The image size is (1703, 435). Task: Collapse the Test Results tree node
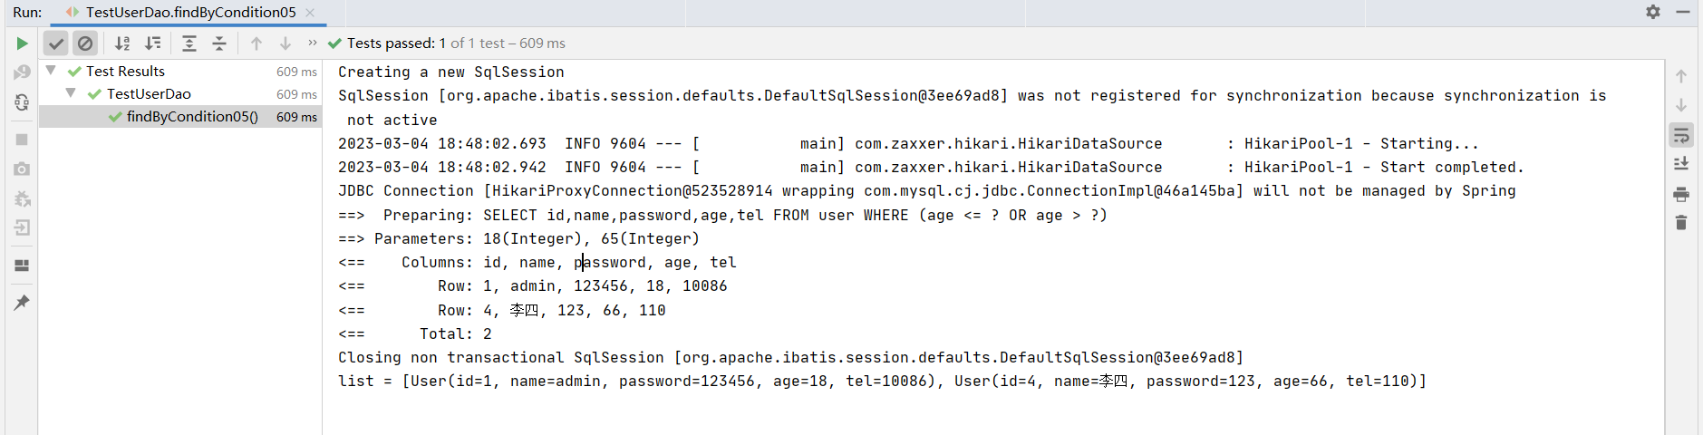pos(52,71)
